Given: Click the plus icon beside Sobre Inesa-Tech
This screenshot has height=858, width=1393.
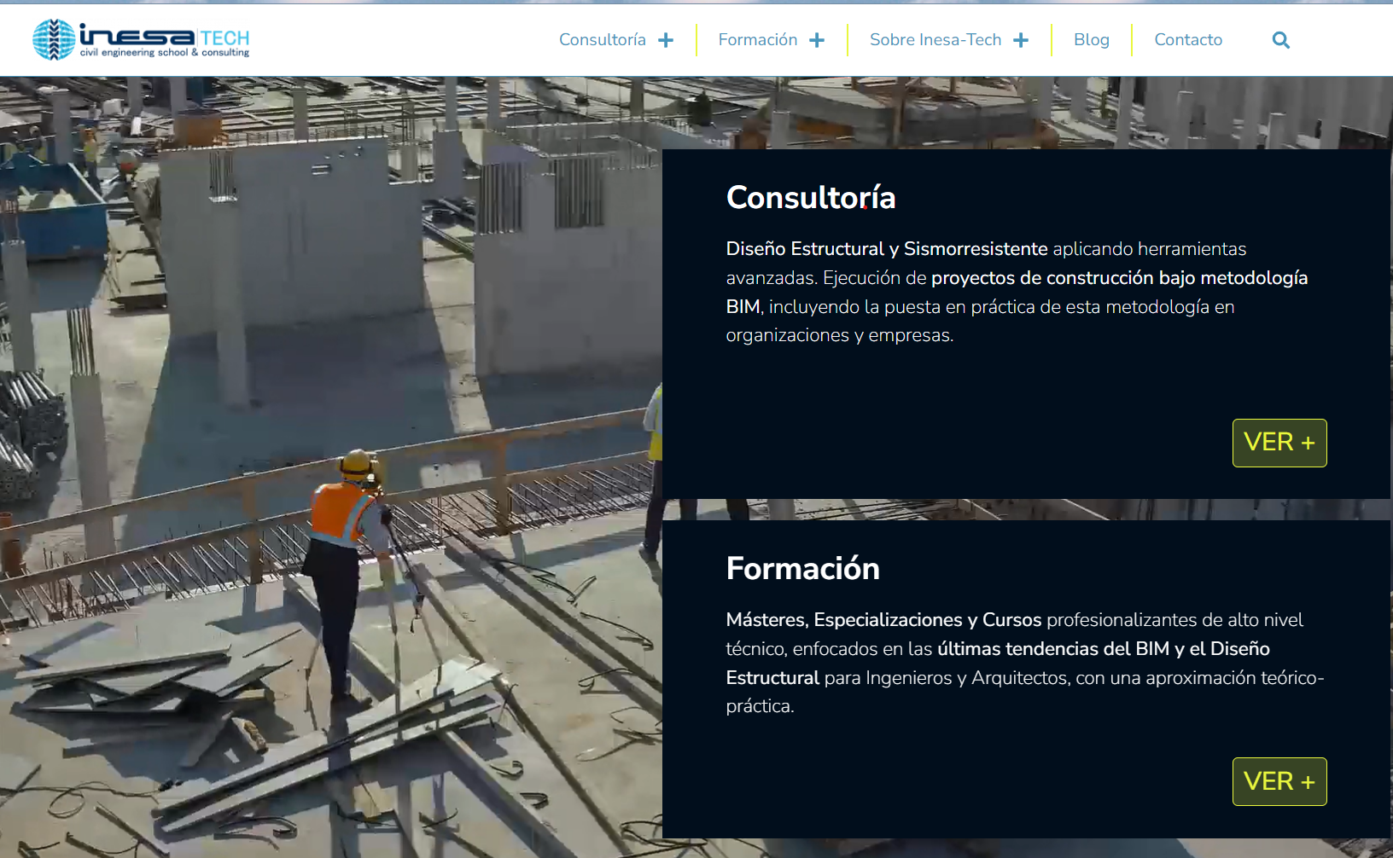Looking at the screenshot, I should tap(1021, 40).
